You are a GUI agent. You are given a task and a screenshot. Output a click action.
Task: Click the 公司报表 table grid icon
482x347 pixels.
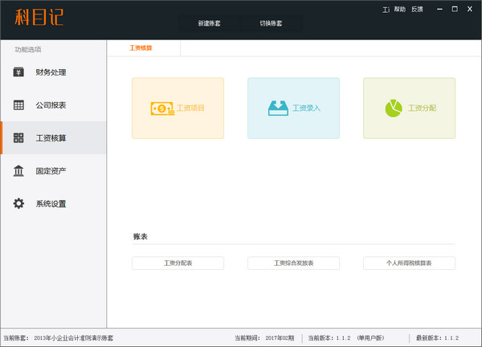pyautogui.click(x=18, y=105)
